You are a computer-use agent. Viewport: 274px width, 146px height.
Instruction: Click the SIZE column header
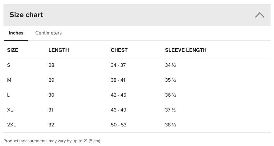coord(13,50)
